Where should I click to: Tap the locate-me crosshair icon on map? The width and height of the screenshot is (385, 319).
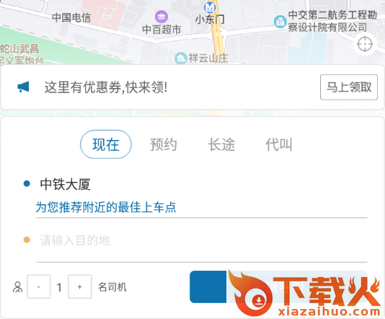[x=365, y=45]
